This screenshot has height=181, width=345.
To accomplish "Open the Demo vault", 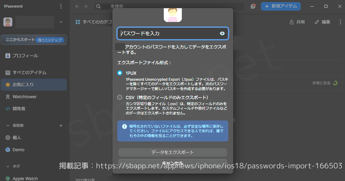I will click(x=34, y=150).
